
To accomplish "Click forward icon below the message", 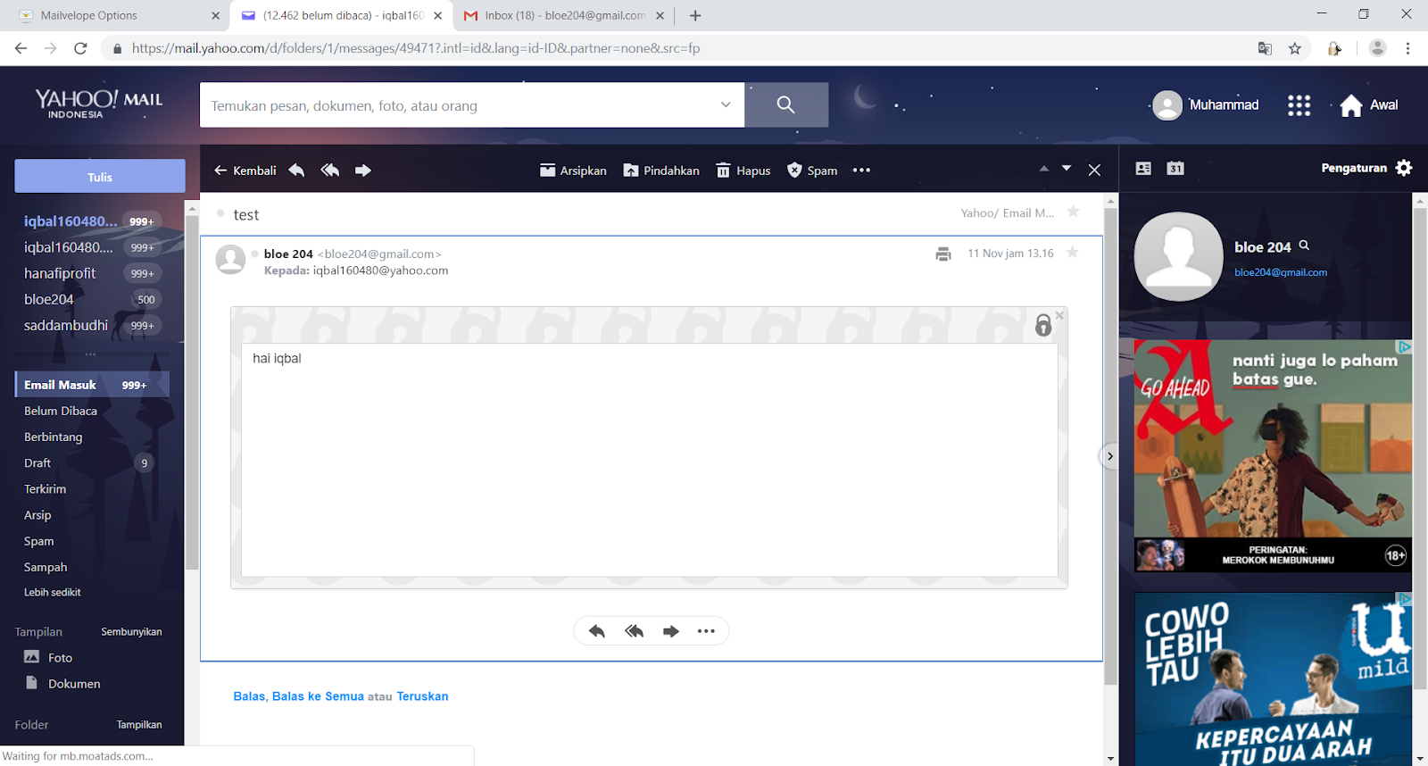I will tap(671, 631).
